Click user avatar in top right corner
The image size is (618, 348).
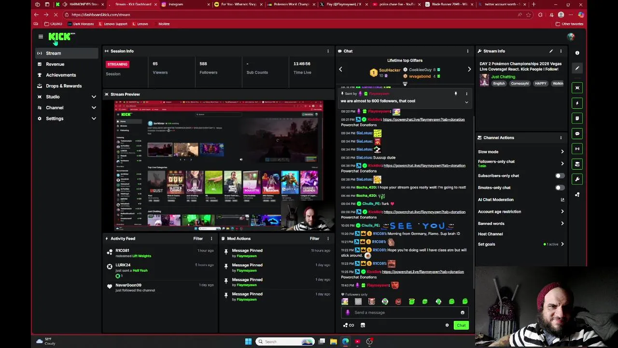tap(571, 37)
